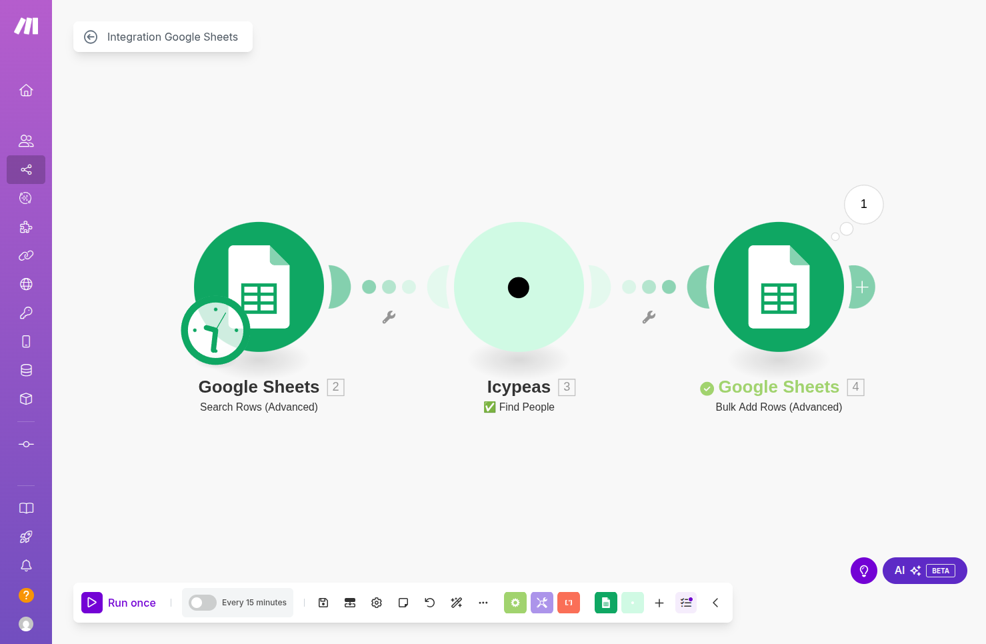Open the Notes icon in the toolbar
The image size is (986, 644).
coord(403,603)
